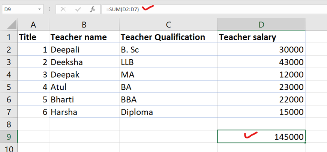The width and height of the screenshot is (327, 152).
Task: Select the Teacher Qualification header cell
Action: [x=168, y=37]
